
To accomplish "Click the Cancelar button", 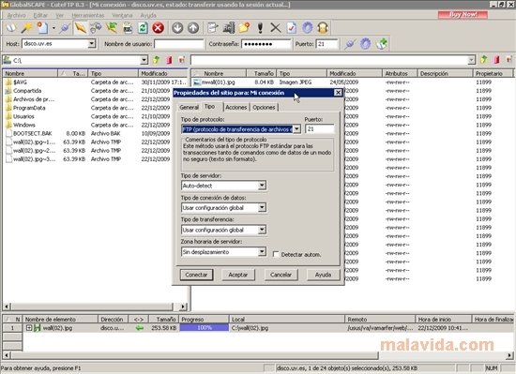I will (281, 275).
